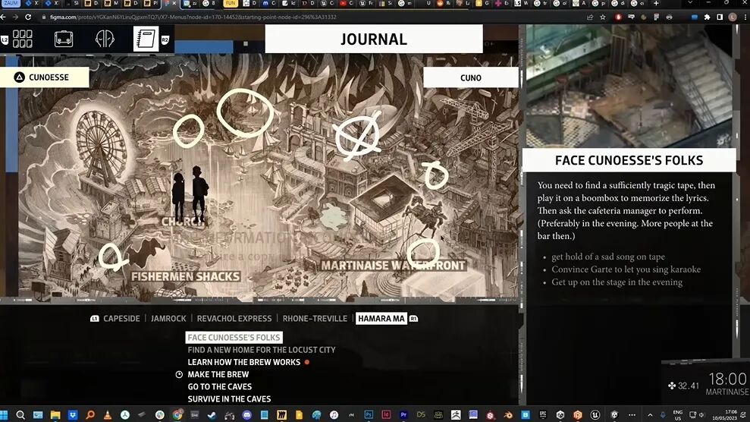This screenshot has height=422, width=750.
Task: Click the R2 trigger icon beside the journal
Action: click(165, 39)
